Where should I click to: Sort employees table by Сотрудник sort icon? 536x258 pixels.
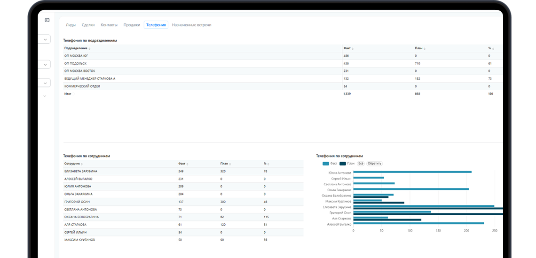pos(81,164)
